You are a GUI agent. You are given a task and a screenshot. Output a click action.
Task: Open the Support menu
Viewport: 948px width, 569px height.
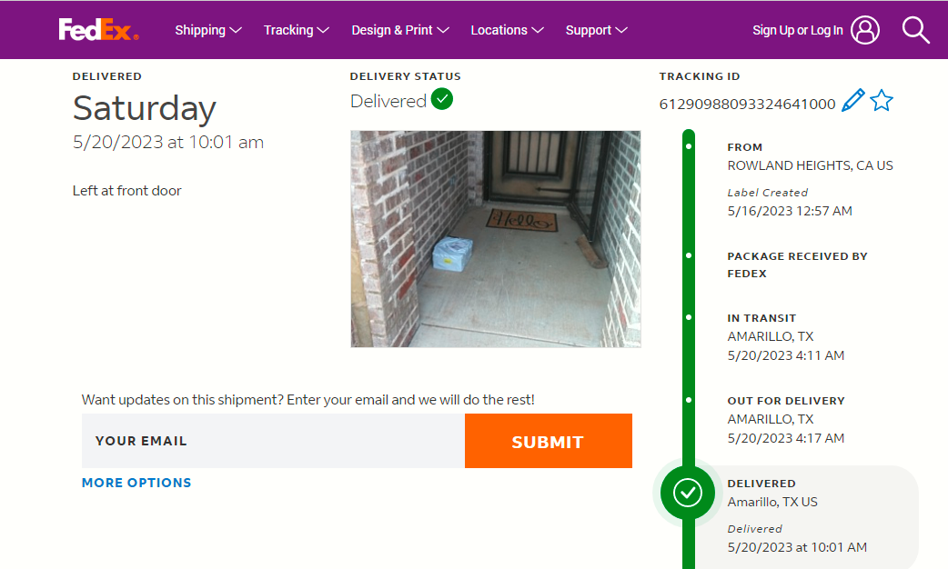(x=597, y=30)
